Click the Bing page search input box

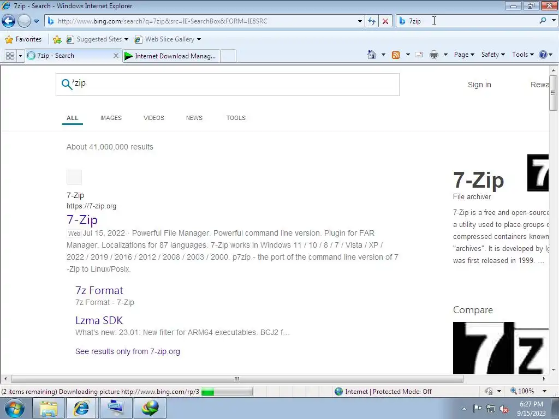(x=228, y=85)
